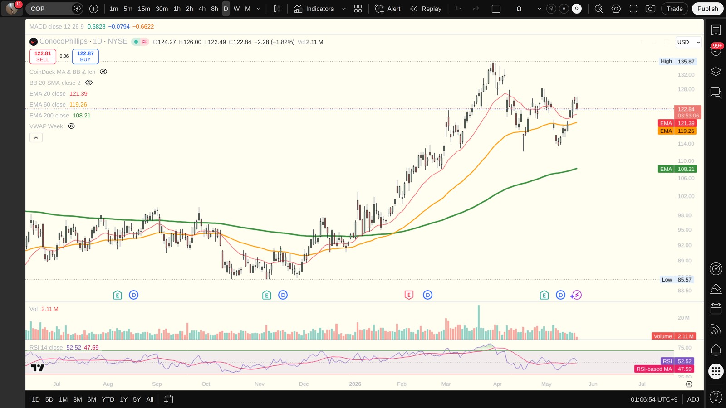Click the 122.87 BUY button
726x408 pixels.
[x=85, y=57]
